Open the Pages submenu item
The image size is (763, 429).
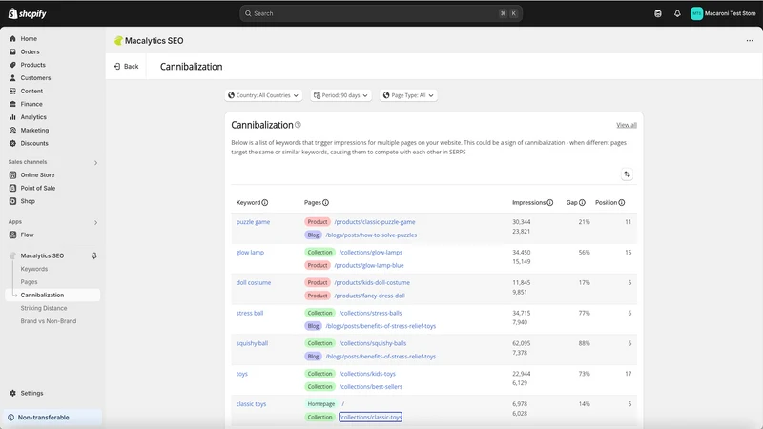pyautogui.click(x=29, y=282)
